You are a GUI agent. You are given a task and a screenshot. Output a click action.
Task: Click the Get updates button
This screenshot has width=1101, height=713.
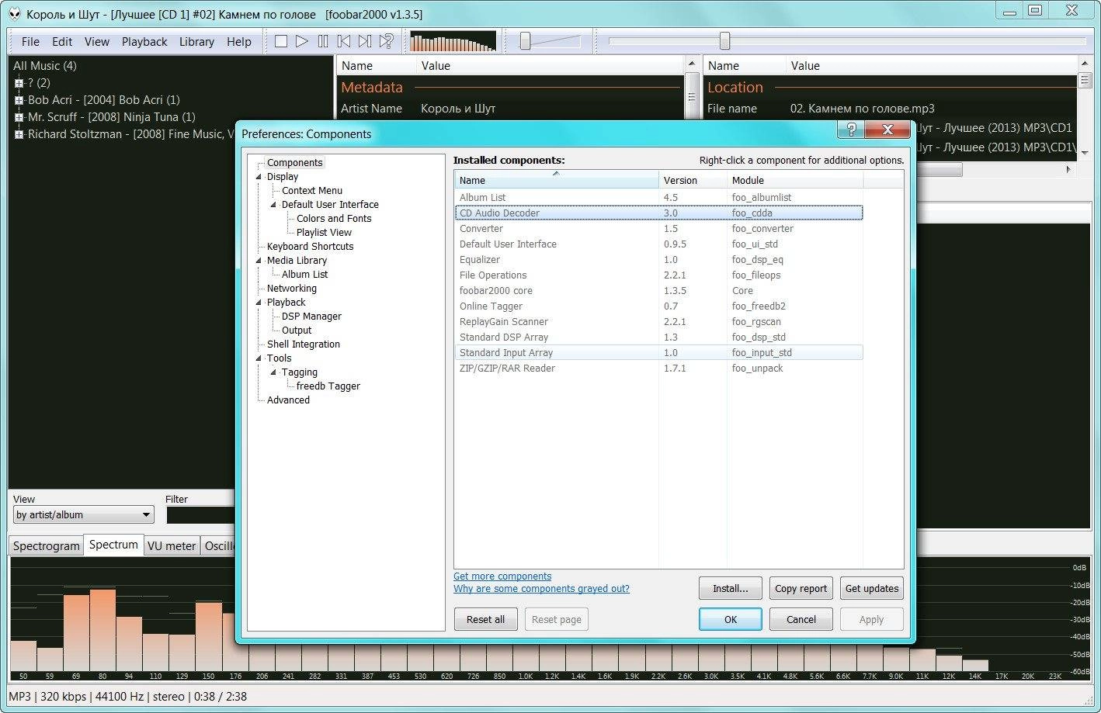tap(872, 588)
